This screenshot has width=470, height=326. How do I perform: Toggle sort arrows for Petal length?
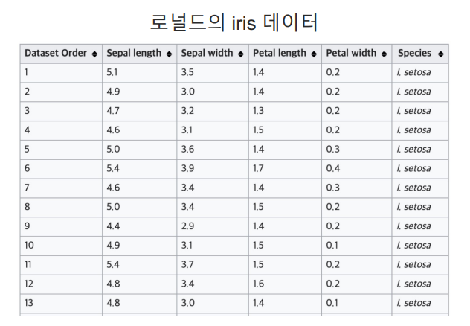(314, 54)
